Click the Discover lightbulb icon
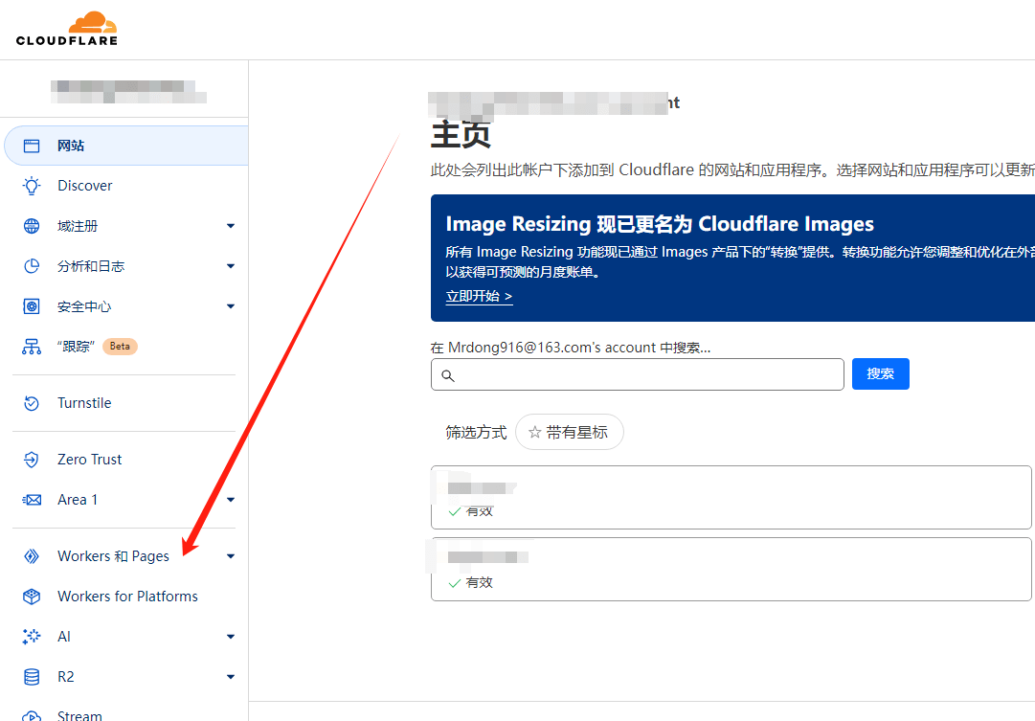 point(32,186)
